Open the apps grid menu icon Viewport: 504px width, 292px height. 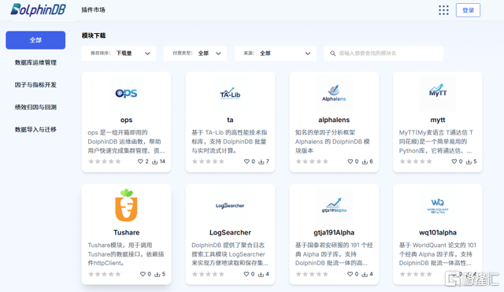(x=443, y=10)
